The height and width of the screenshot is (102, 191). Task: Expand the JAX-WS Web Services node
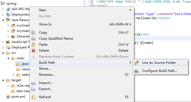(3, 9)
